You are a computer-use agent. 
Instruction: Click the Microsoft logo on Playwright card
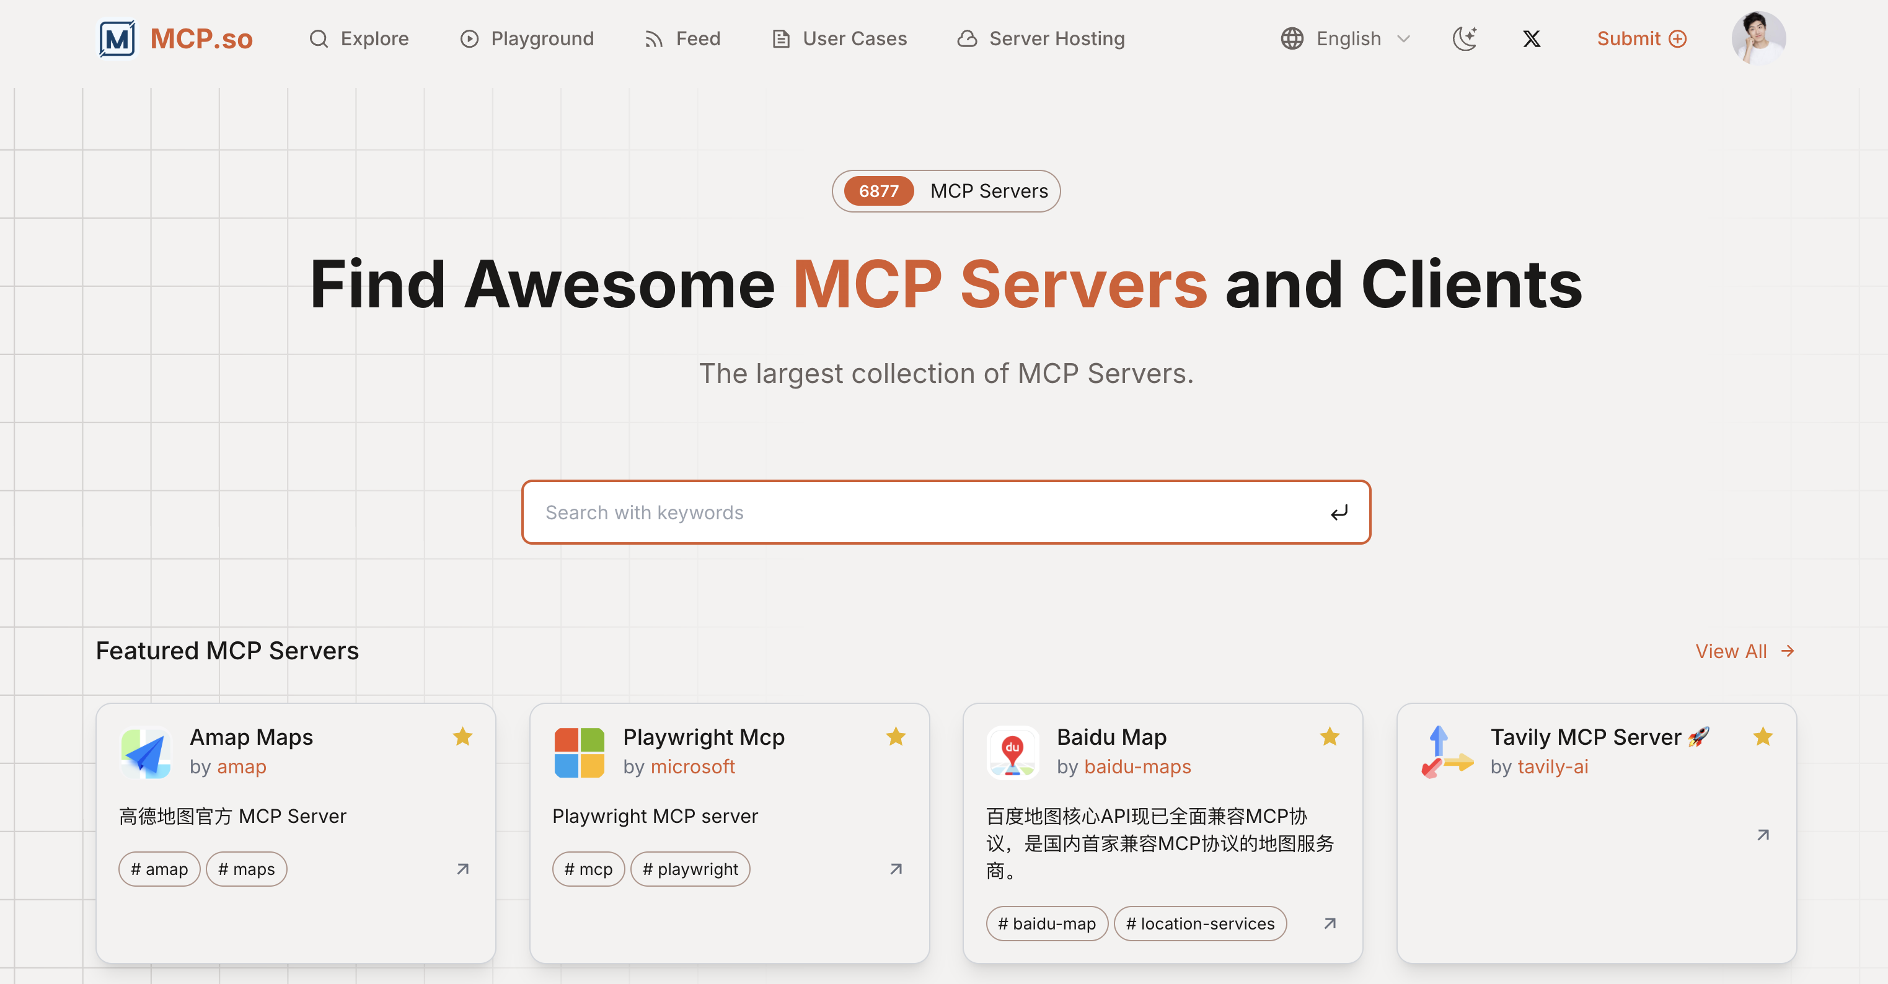pyautogui.click(x=579, y=752)
